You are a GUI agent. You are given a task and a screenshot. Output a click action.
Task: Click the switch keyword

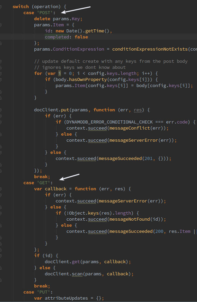[x=21, y=7]
